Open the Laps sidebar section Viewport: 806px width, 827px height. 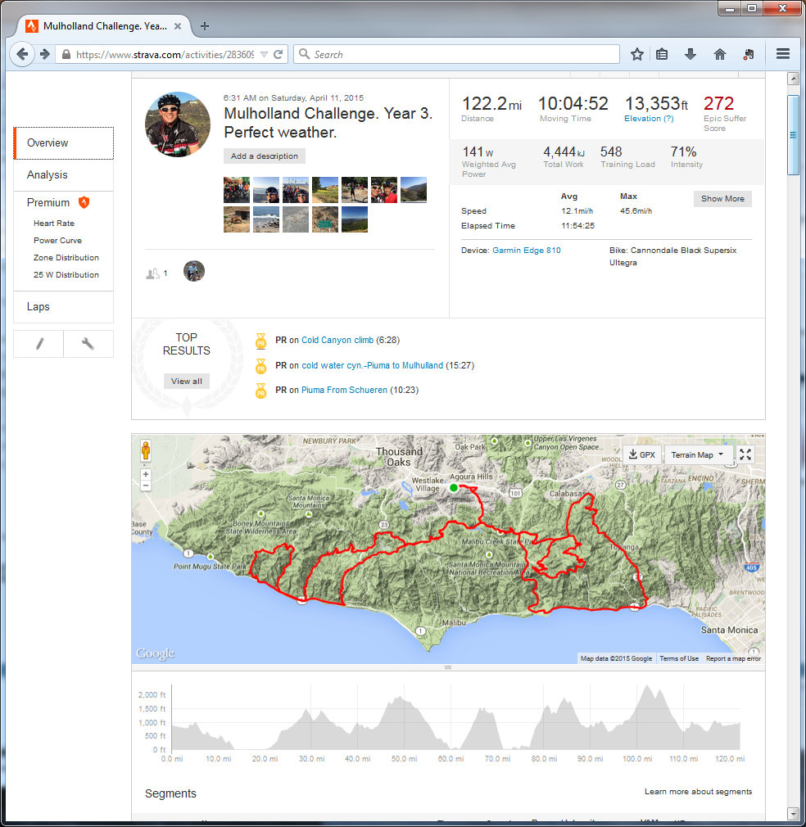[x=38, y=307]
